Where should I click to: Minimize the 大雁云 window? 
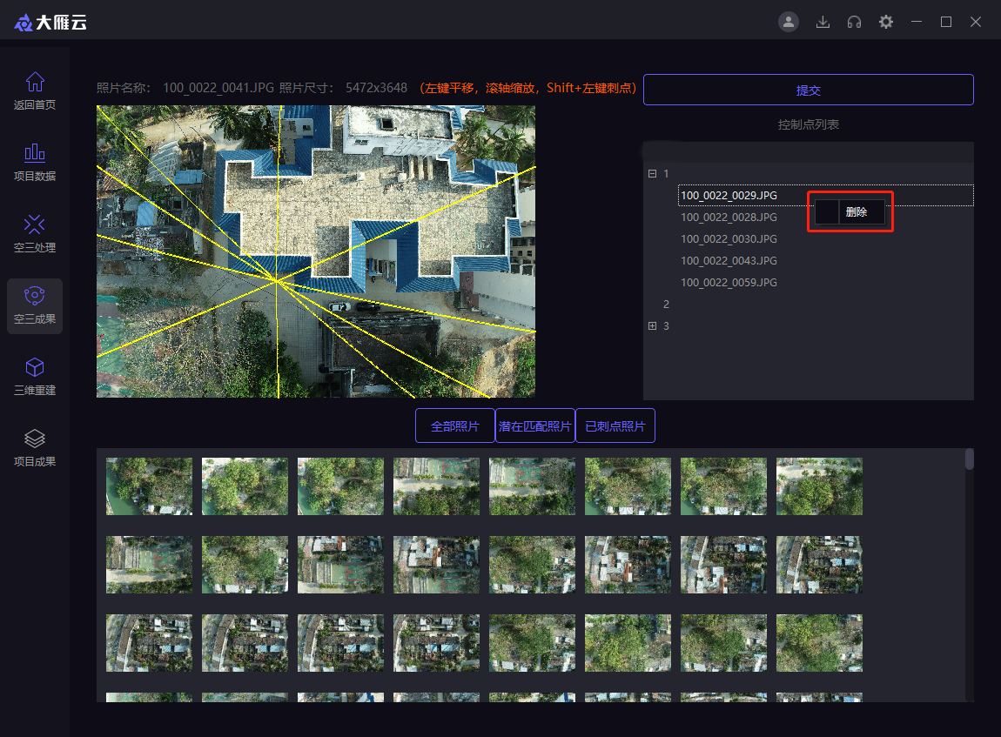pyautogui.click(x=916, y=22)
